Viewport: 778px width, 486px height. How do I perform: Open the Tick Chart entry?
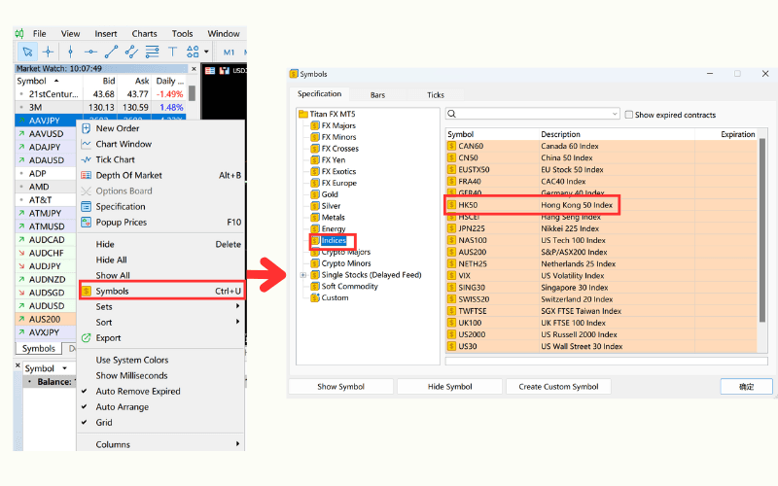coord(115,159)
